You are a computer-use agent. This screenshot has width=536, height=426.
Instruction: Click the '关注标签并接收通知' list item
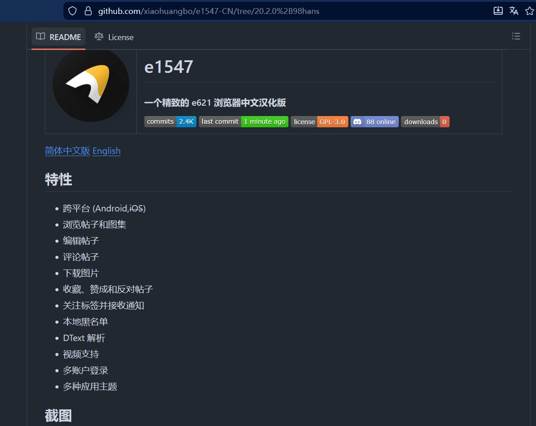(x=104, y=305)
